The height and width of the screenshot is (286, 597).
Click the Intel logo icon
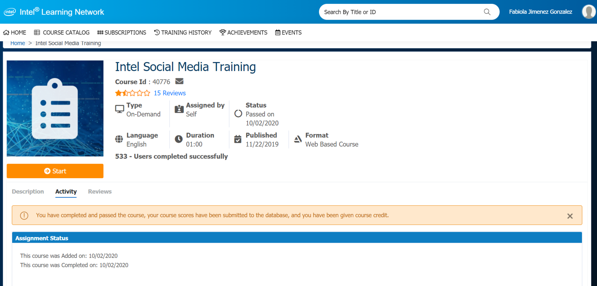click(10, 12)
